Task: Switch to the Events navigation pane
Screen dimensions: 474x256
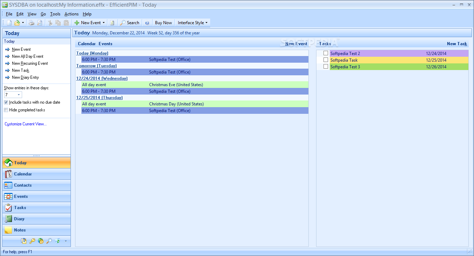Action: click(x=36, y=196)
